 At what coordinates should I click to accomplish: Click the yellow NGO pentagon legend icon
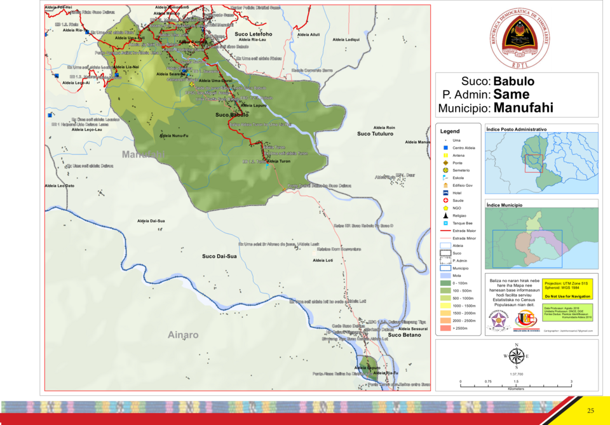pyautogui.click(x=446, y=208)
